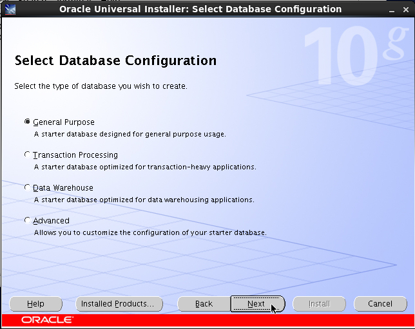Click description 'optimized for transaction-heavy applications'
The width and height of the screenshot is (415, 329).
click(x=178, y=167)
